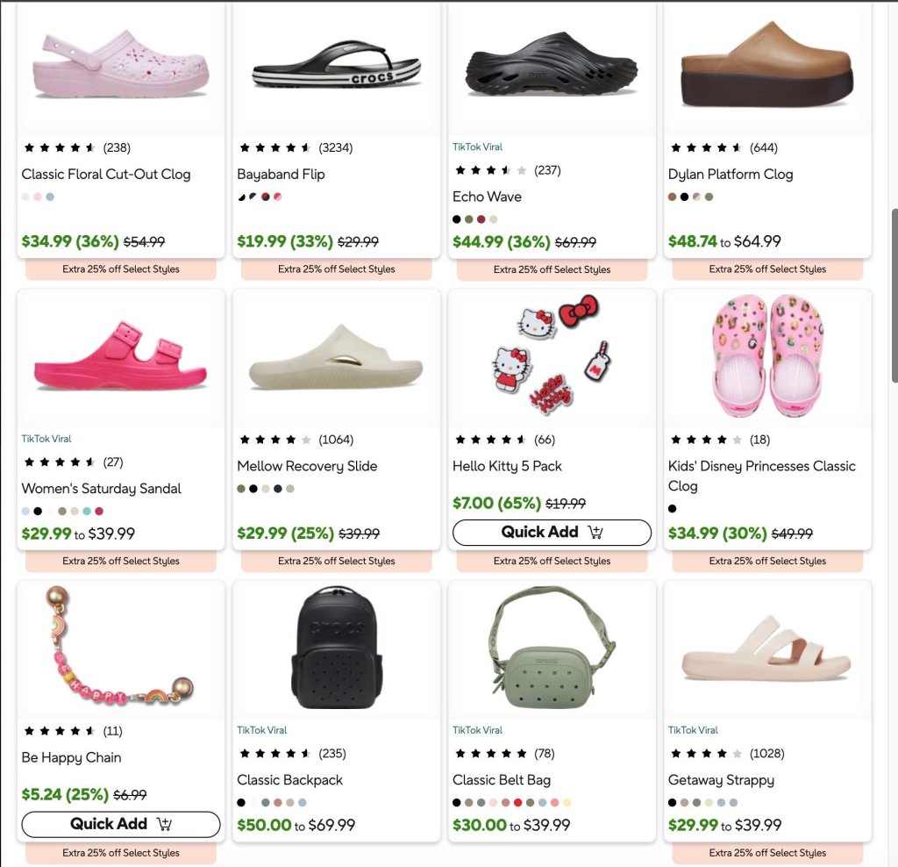The width and height of the screenshot is (898, 867).
Task: Select the black swatch for Mellow Recovery Slide
Action: 253,489
